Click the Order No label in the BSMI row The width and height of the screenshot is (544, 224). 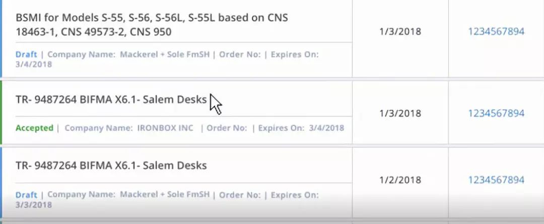(239, 55)
